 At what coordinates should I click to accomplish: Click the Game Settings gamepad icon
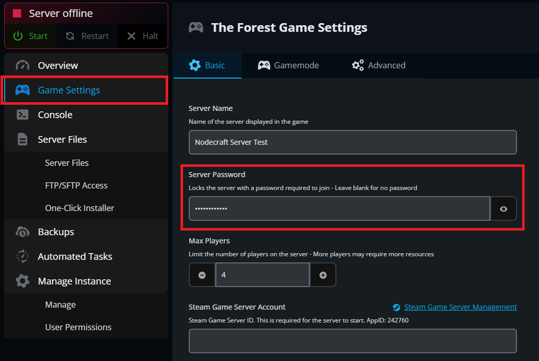[22, 90]
